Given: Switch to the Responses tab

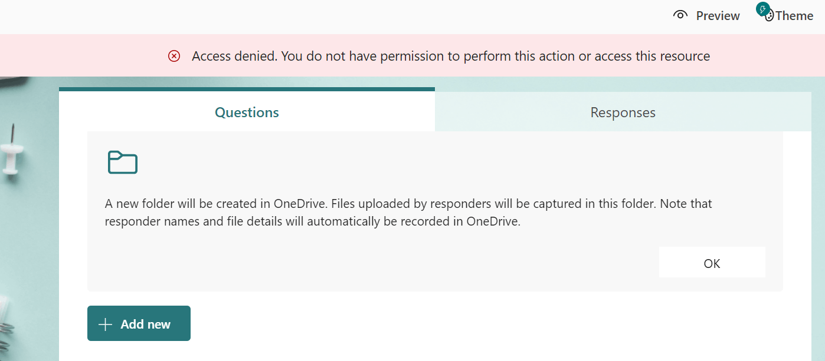Looking at the screenshot, I should [623, 112].
